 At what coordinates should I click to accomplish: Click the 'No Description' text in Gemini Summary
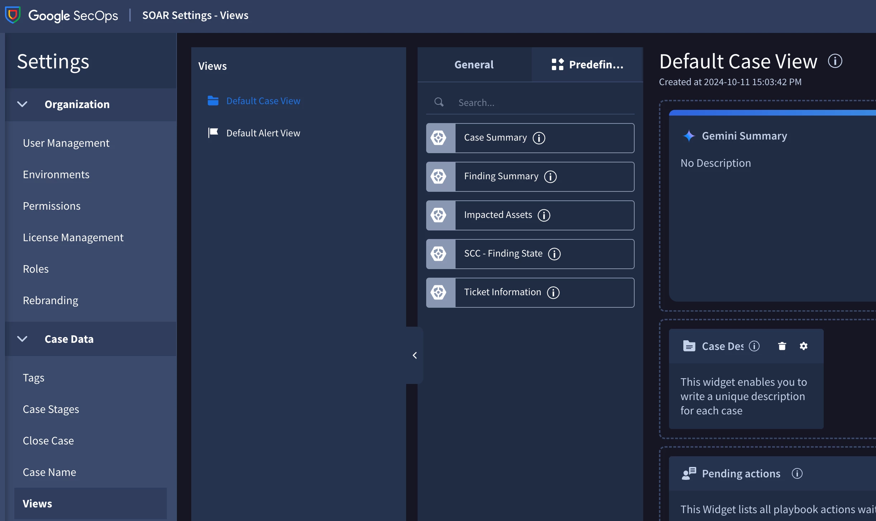click(x=716, y=163)
